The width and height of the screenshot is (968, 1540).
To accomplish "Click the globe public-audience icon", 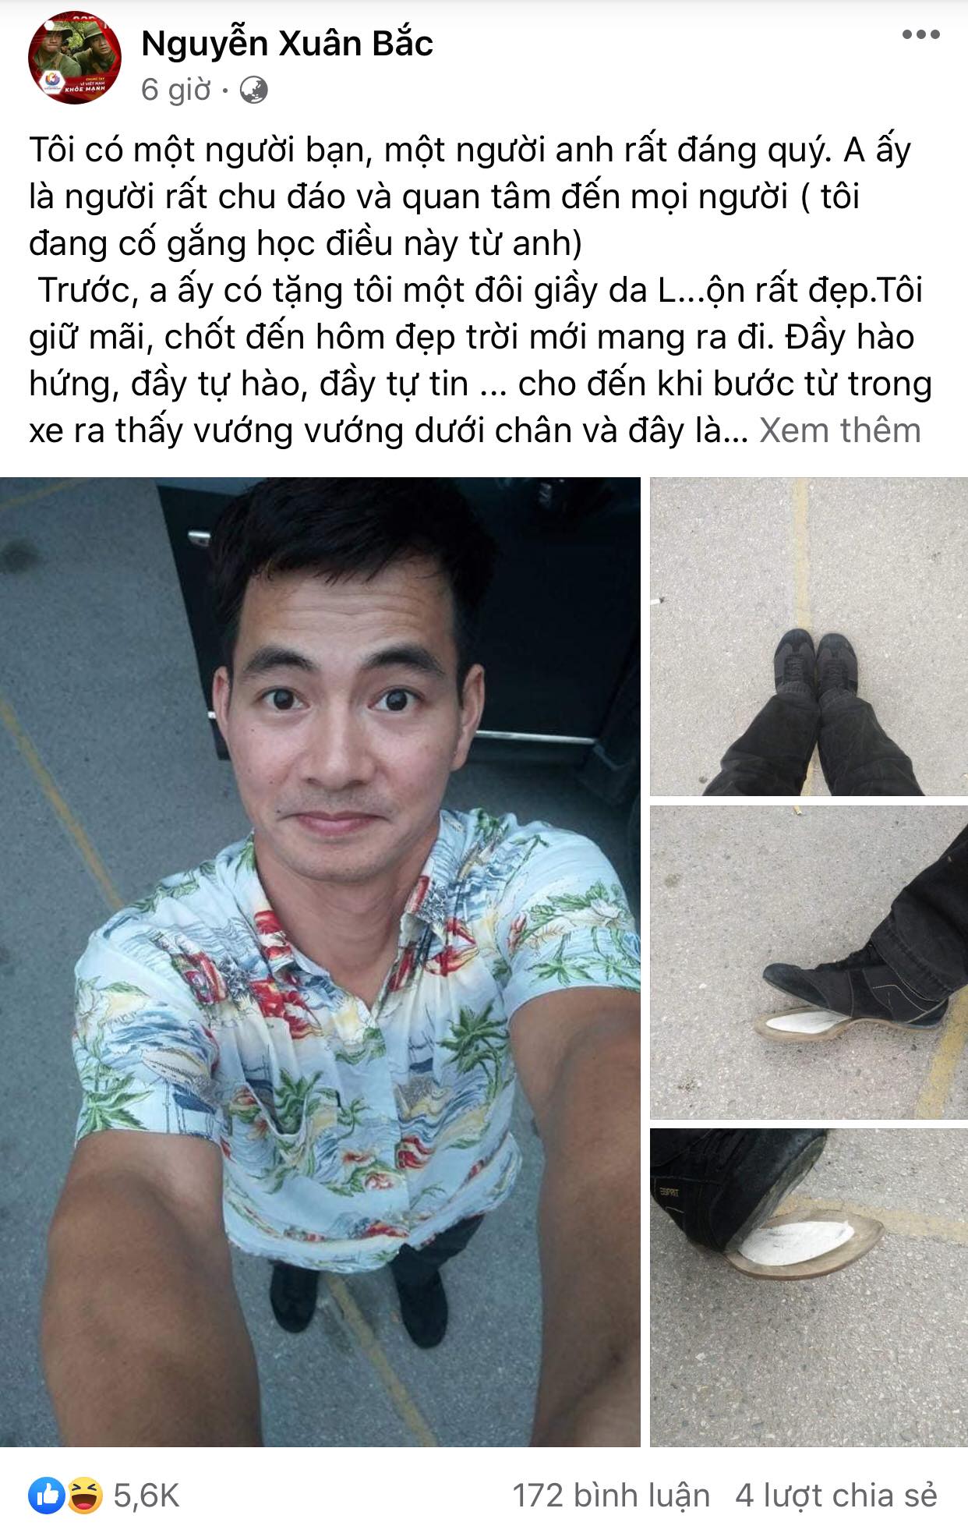I will 253,90.
